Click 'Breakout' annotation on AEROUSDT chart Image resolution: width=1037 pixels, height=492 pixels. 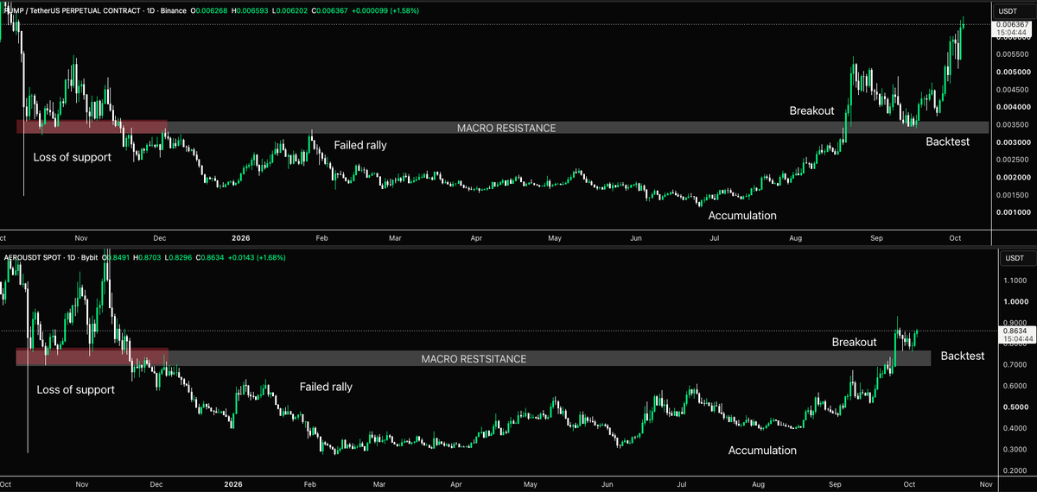pos(855,343)
